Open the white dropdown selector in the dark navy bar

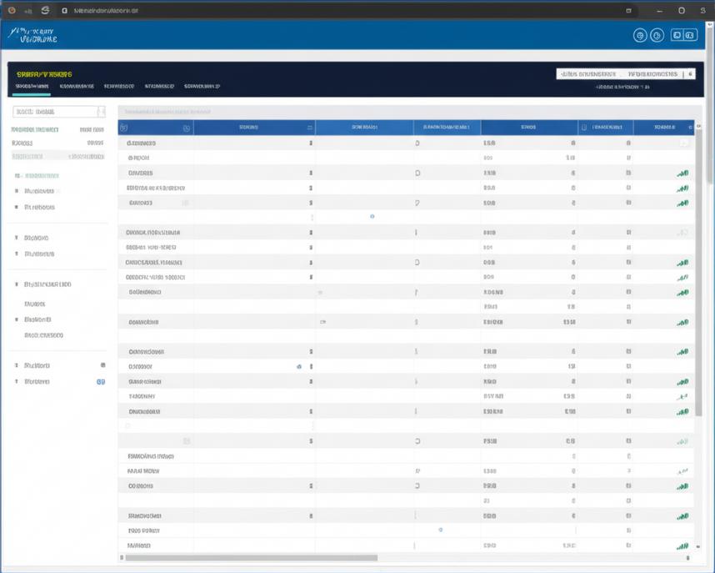coord(626,74)
